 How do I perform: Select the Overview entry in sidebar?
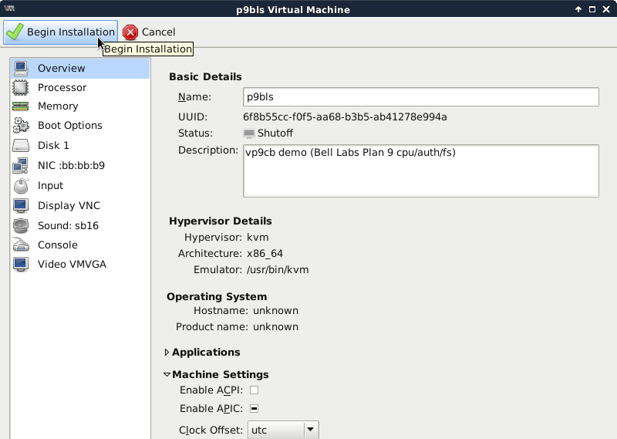pos(62,68)
